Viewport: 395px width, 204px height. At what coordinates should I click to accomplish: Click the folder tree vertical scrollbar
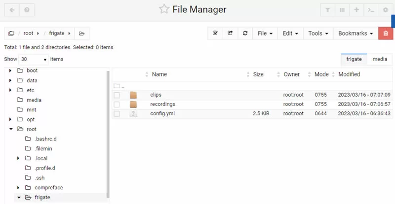(108, 135)
